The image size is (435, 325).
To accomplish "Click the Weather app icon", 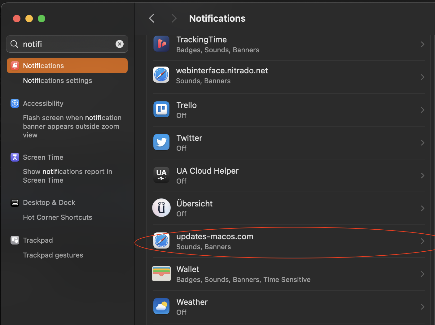I will coord(161,306).
